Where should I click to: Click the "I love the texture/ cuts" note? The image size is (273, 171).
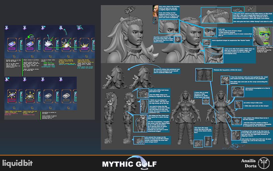point(249,78)
